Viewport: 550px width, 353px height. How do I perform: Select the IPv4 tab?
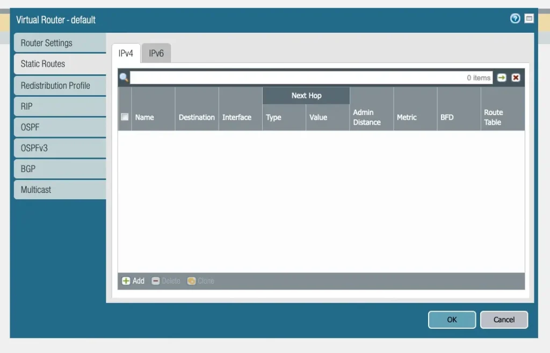[x=126, y=54]
